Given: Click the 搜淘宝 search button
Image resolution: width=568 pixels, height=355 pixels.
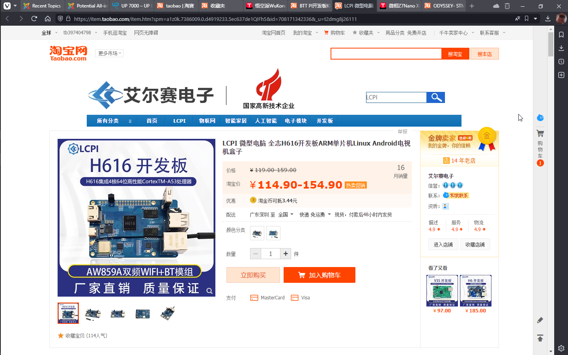Looking at the screenshot, I should [456, 54].
